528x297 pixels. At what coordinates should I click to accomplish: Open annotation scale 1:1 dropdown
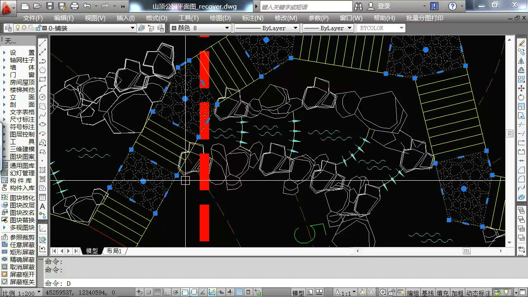coord(346,293)
